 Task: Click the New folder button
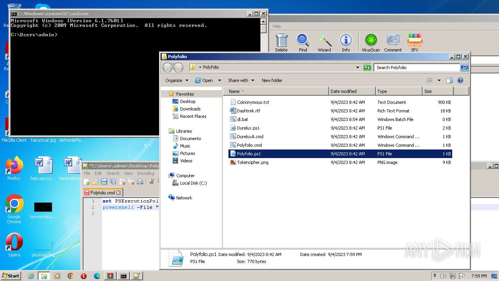[272, 80]
